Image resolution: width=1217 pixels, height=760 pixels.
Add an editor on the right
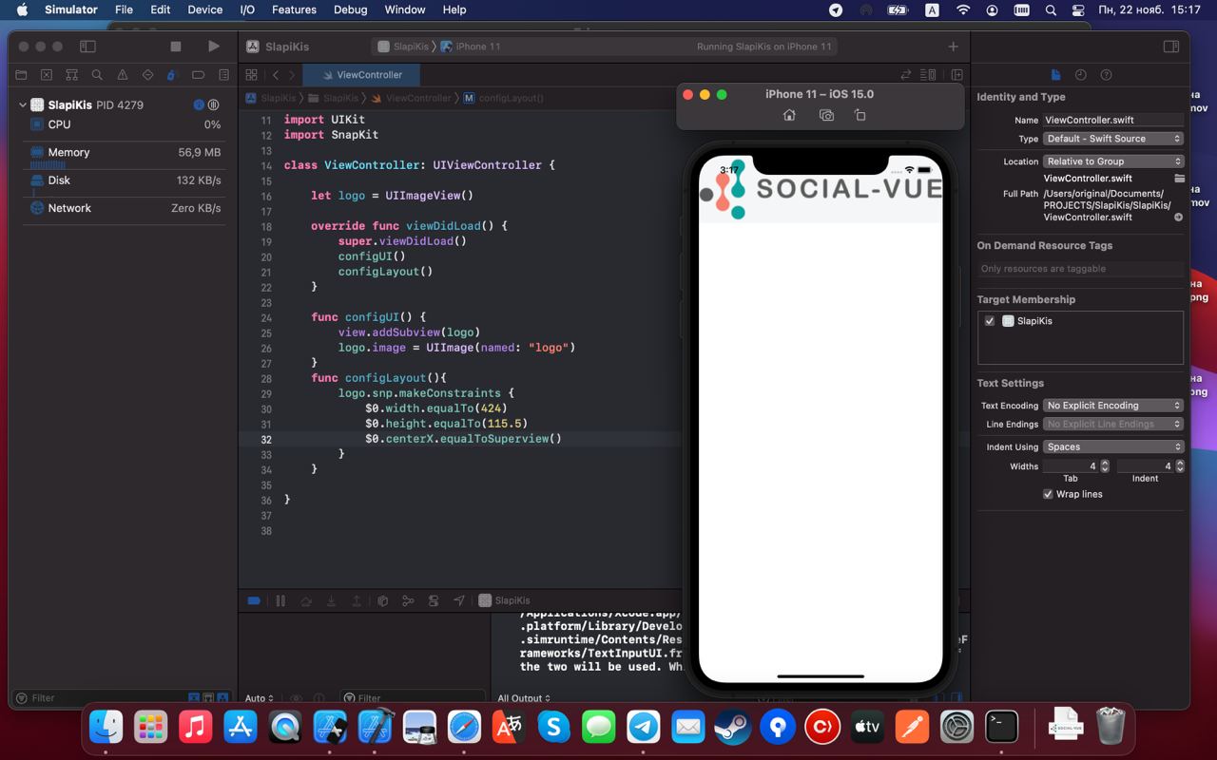(956, 74)
